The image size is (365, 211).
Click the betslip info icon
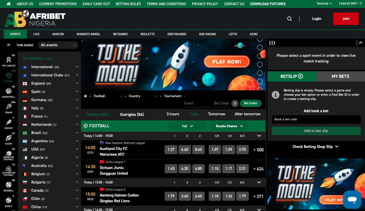[275, 95]
